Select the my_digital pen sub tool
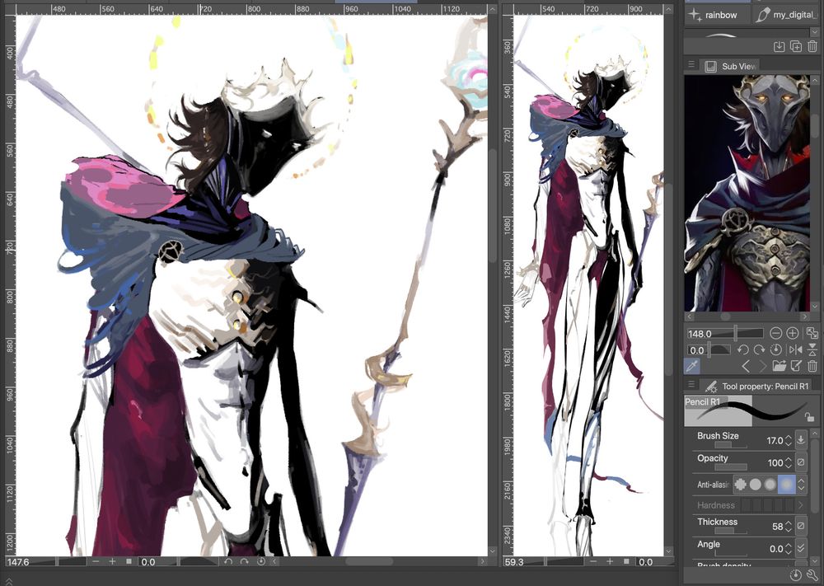This screenshot has height=586, width=824. click(787, 15)
